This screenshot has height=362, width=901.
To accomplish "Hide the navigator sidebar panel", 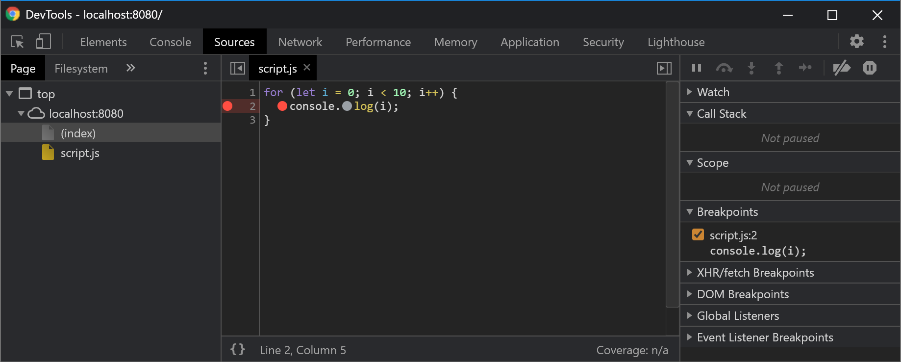I will (x=237, y=68).
